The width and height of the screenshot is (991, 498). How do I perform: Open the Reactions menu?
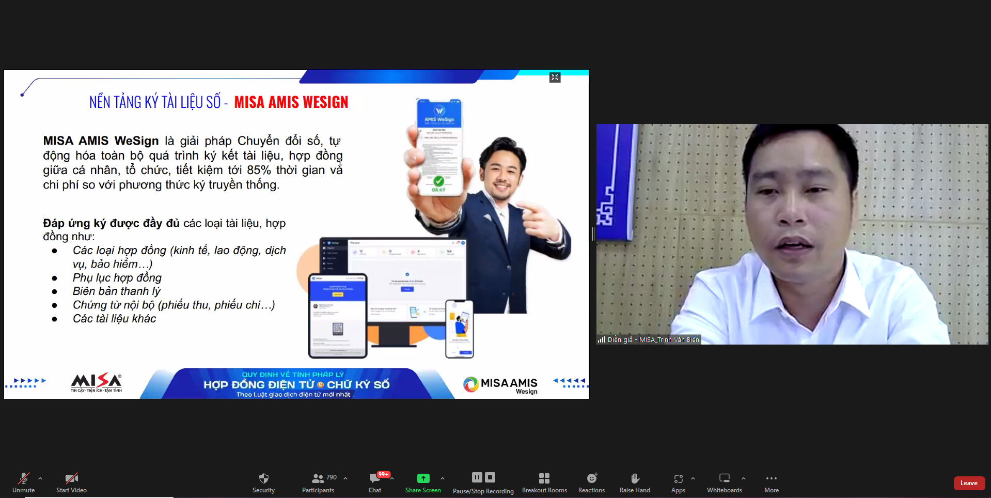tap(591, 478)
